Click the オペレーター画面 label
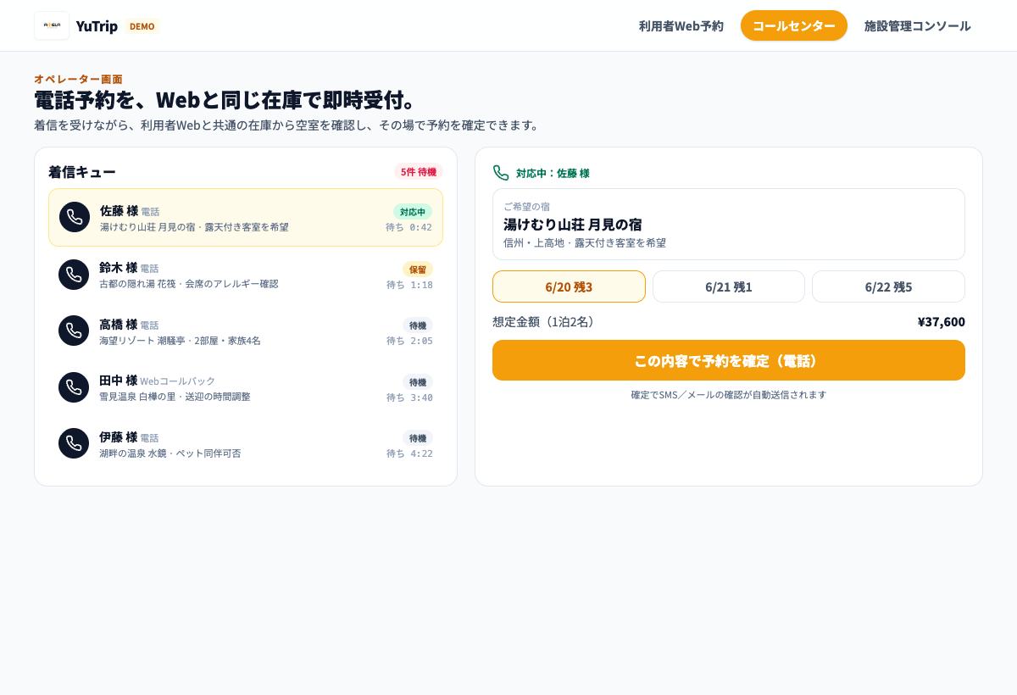The height and width of the screenshot is (695, 1017). tap(78, 79)
